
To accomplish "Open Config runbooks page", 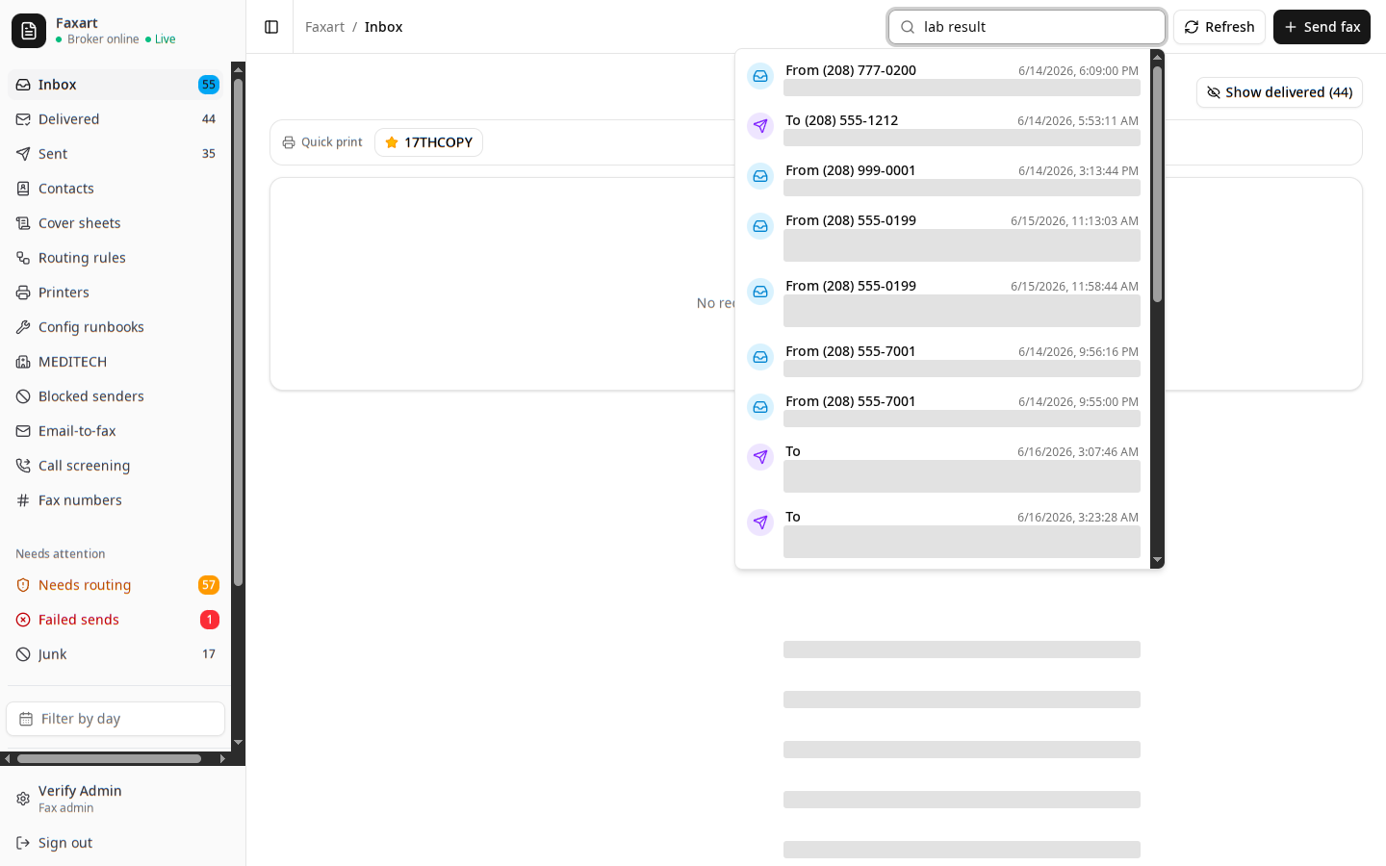I will pos(115,327).
